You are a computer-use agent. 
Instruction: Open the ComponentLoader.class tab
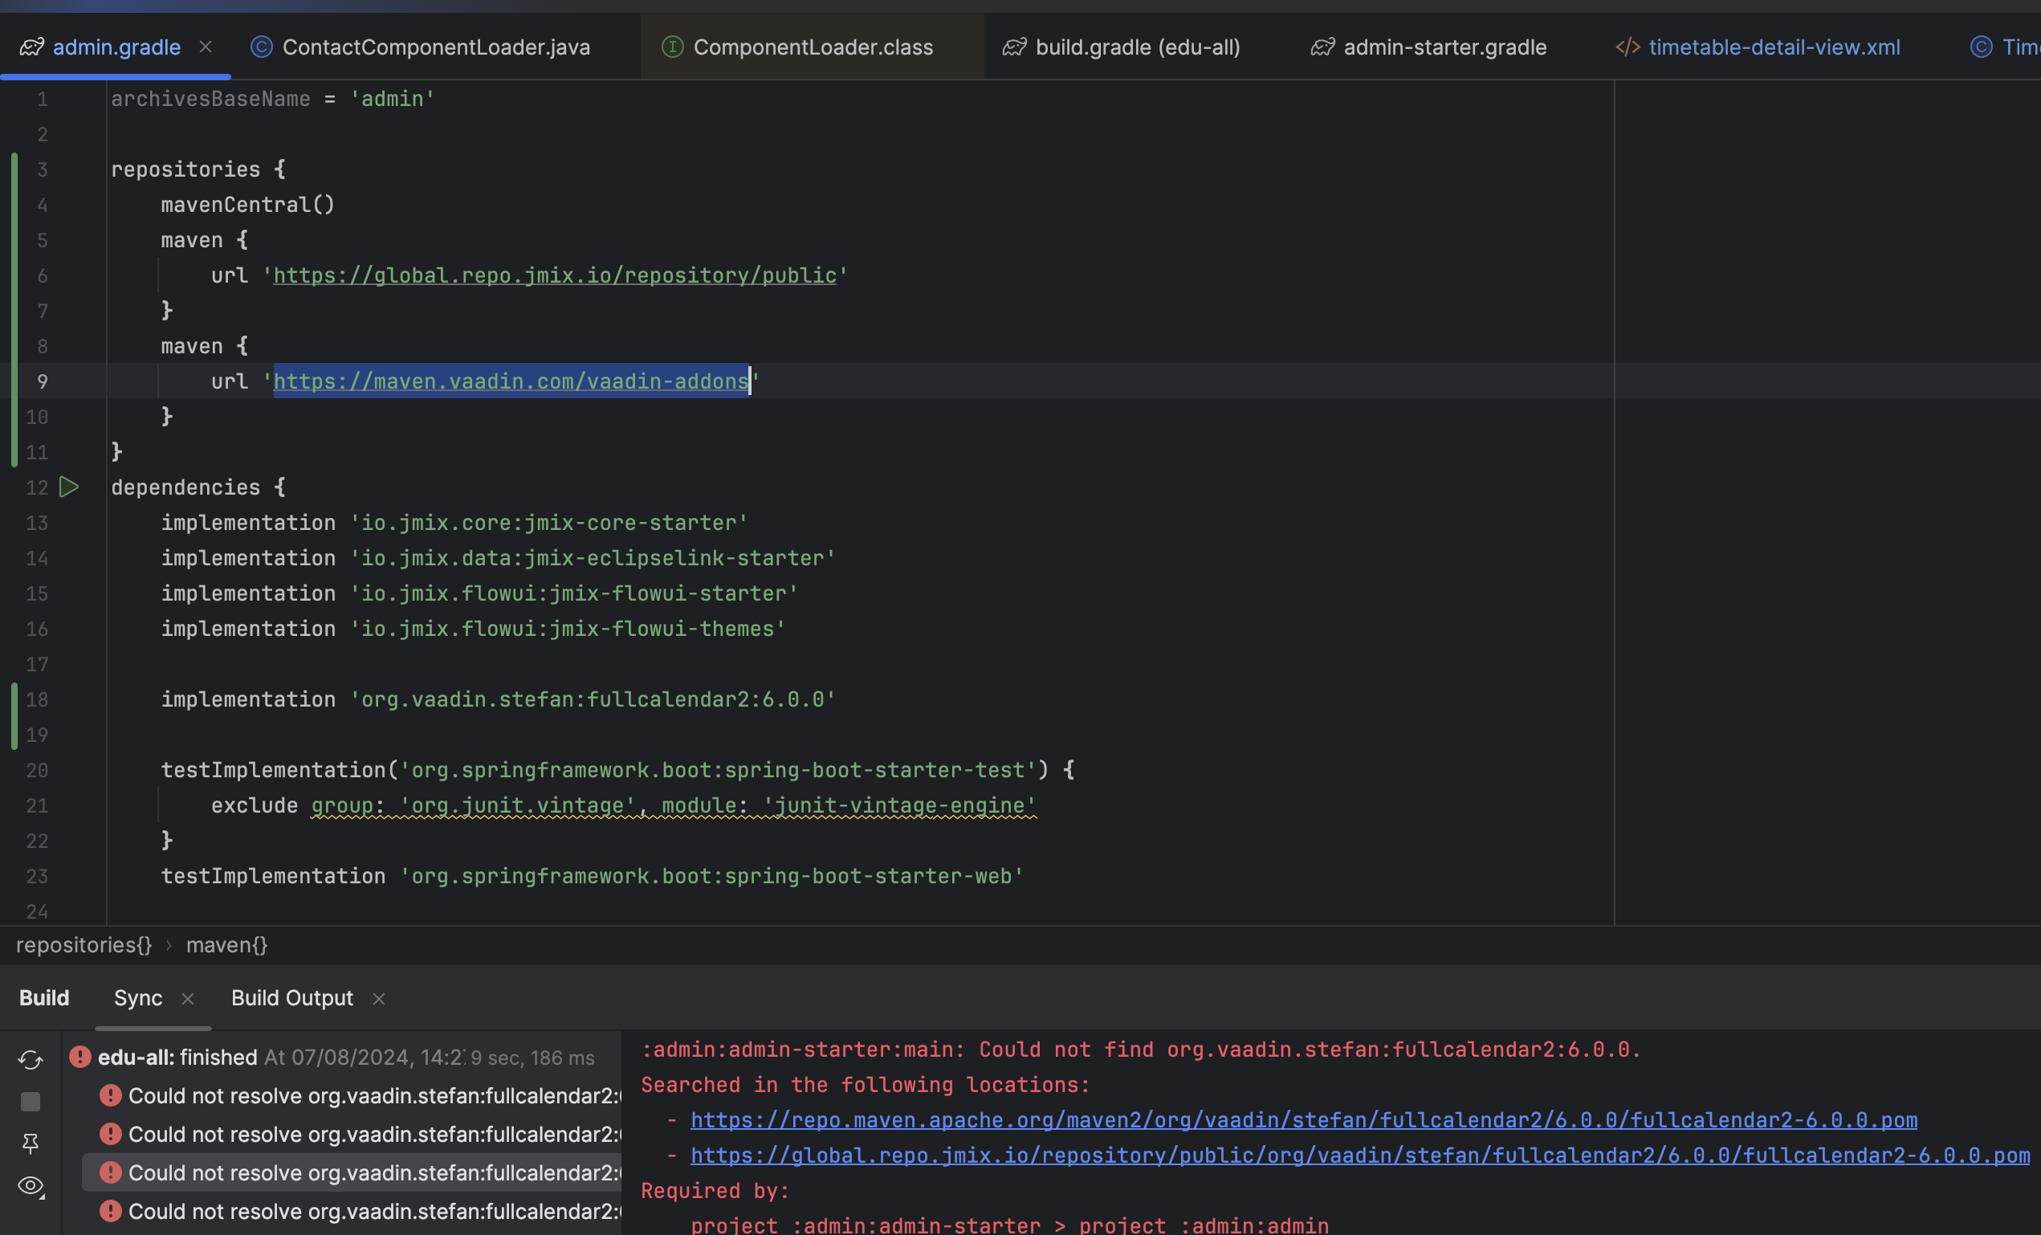(812, 47)
